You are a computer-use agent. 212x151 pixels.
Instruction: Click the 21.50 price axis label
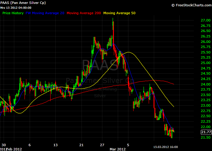(x=206, y=137)
